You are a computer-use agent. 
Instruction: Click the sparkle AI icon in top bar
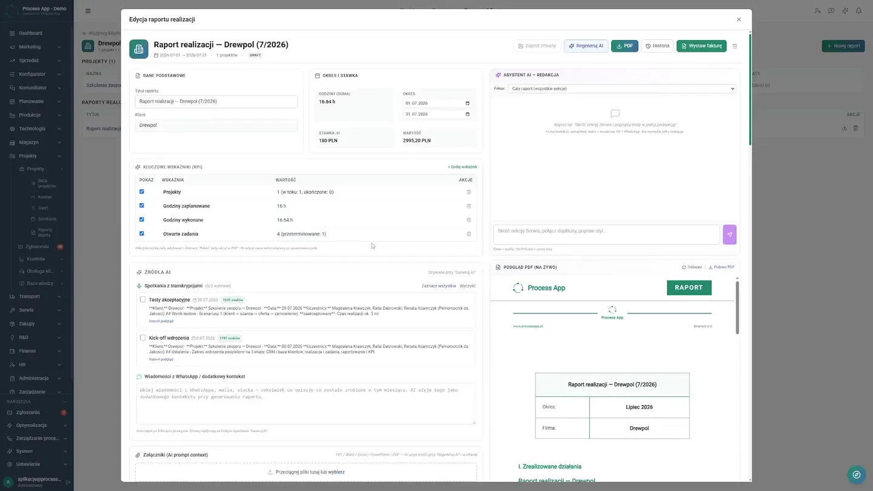coord(845,11)
